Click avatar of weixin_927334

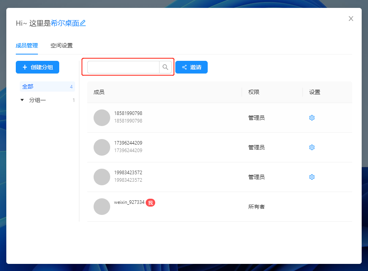pos(102,207)
